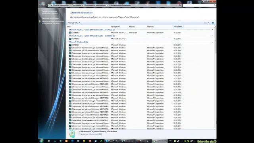
Task: Select the KB958488 update row
Action: [125, 45]
